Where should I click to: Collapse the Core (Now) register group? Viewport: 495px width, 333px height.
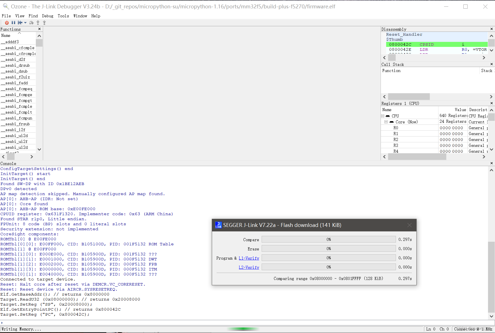[386, 122]
